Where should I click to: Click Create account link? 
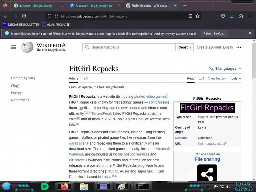tap(209, 47)
